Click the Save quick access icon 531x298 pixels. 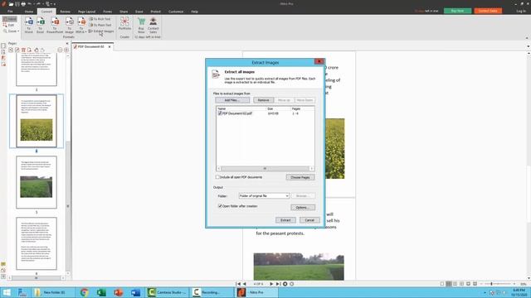point(17,4)
